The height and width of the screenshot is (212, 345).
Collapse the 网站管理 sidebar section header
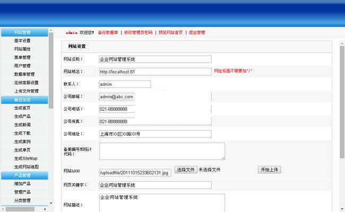pos(22,32)
